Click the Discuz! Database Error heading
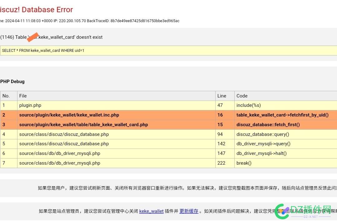Screen dimensions: 337x224 click(36, 10)
